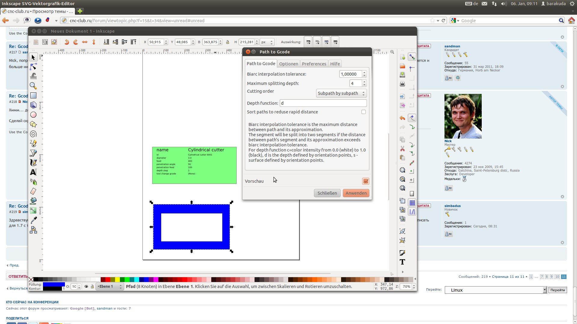Select the Zoom magnifier tool
Image resolution: width=577 pixels, height=324 pixels.
click(x=33, y=86)
